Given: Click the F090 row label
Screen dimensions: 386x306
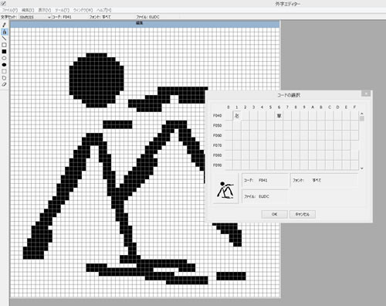Looking at the screenshot, I should tap(217, 165).
